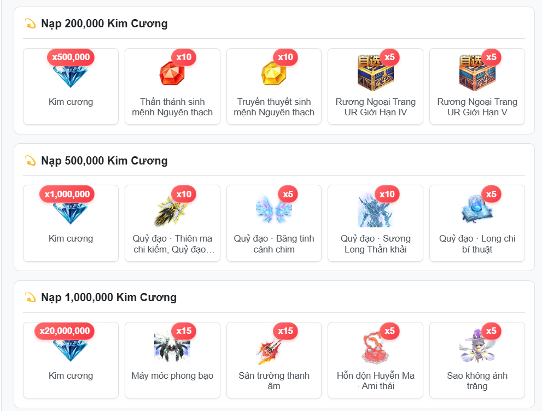
Task: Click the Hỗn độn Huyễn Ma Ami thái icon
Action: coord(375,347)
